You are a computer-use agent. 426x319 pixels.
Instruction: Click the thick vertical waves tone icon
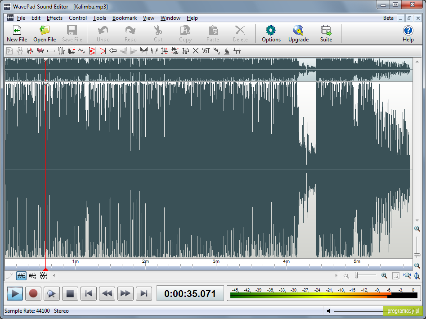click(x=61, y=51)
